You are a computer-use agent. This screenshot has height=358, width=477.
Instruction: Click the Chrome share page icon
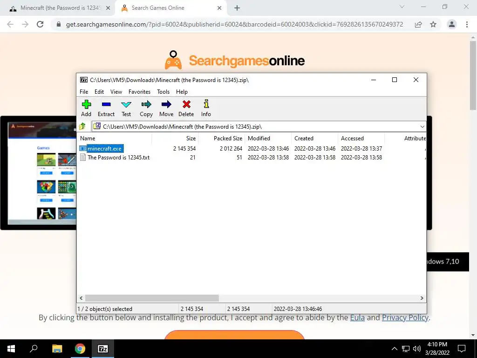[x=418, y=24]
